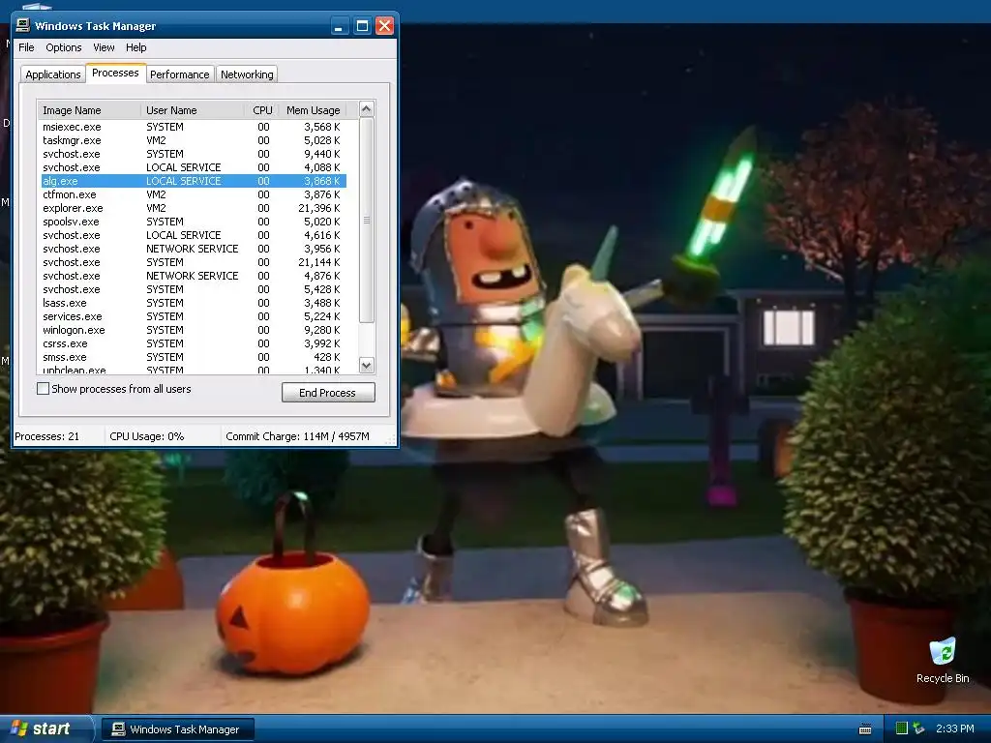Select svchost.exe using 4,876 K
Screen dimensions: 991x743
192,276
